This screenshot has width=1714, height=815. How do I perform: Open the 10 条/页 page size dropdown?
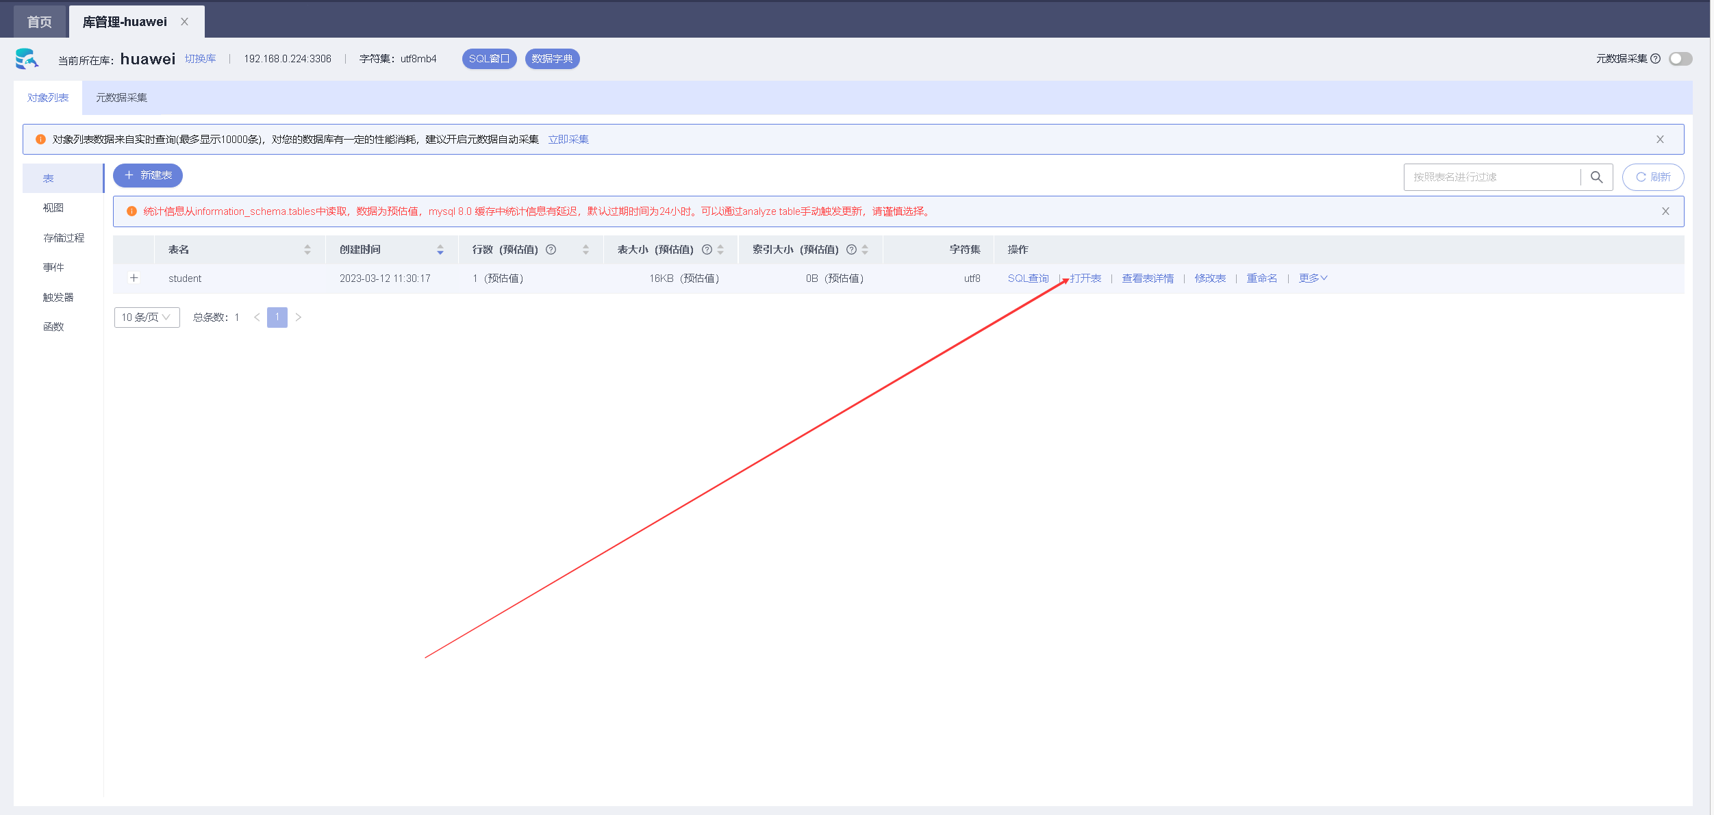[x=147, y=318]
